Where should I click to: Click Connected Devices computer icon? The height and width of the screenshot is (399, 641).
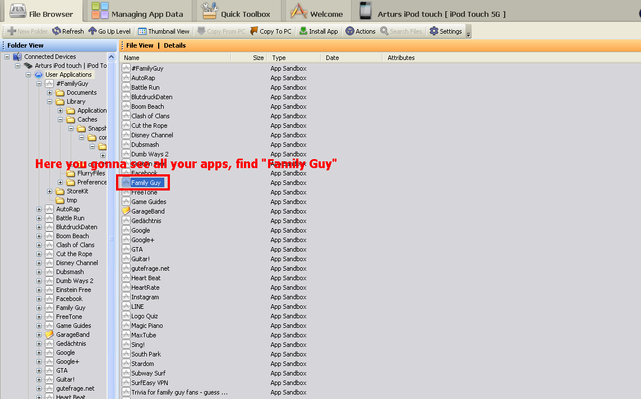point(17,57)
